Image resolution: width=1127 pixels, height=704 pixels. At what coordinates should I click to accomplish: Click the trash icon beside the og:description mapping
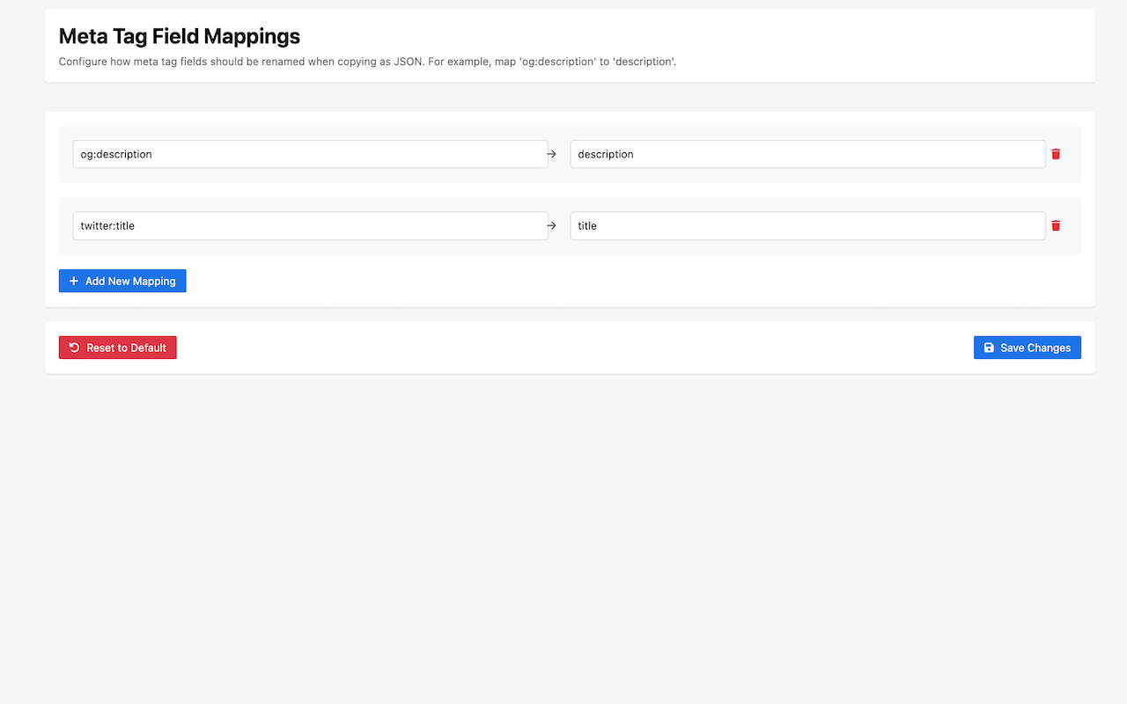(x=1056, y=154)
